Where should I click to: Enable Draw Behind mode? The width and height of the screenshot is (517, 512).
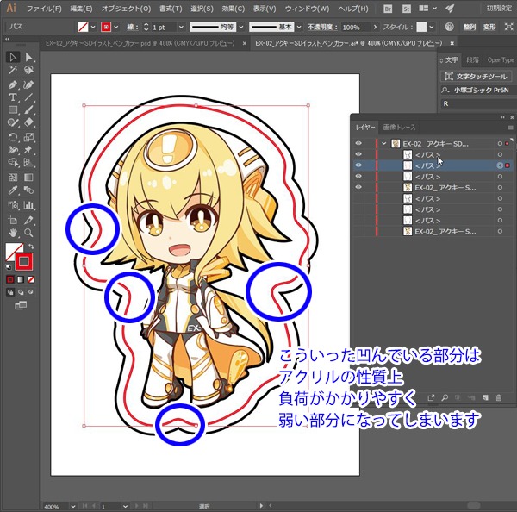pyautogui.click(x=21, y=292)
